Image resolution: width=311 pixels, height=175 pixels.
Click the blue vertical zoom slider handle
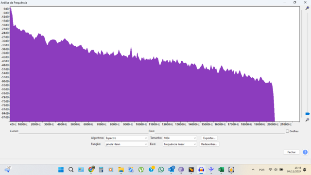point(308,114)
